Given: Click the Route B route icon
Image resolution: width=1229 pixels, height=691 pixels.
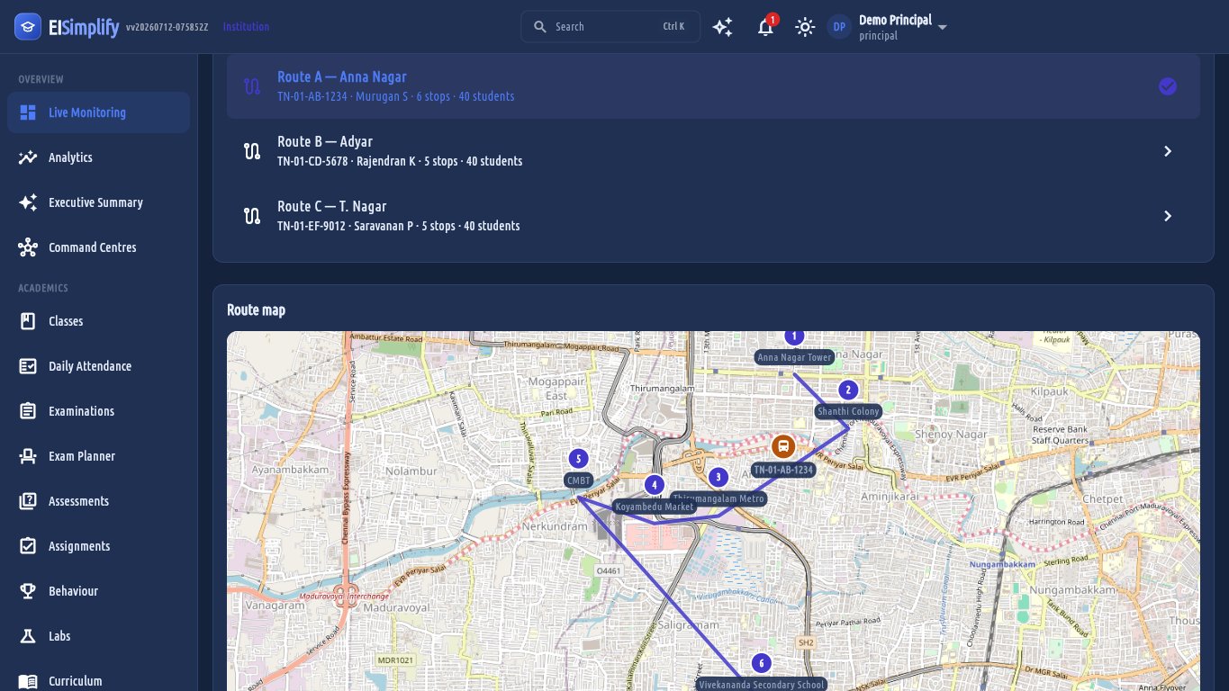Looking at the screenshot, I should point(252,151).
